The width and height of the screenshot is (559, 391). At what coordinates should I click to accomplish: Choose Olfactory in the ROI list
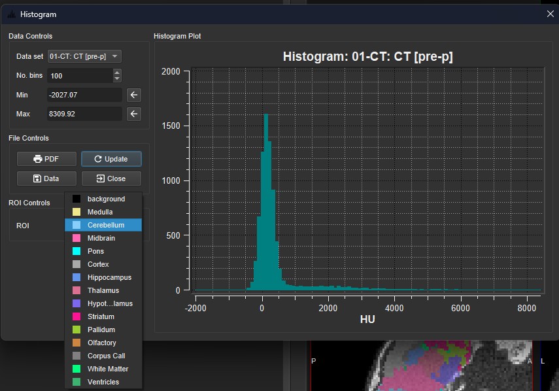click(x=103, y=343)
